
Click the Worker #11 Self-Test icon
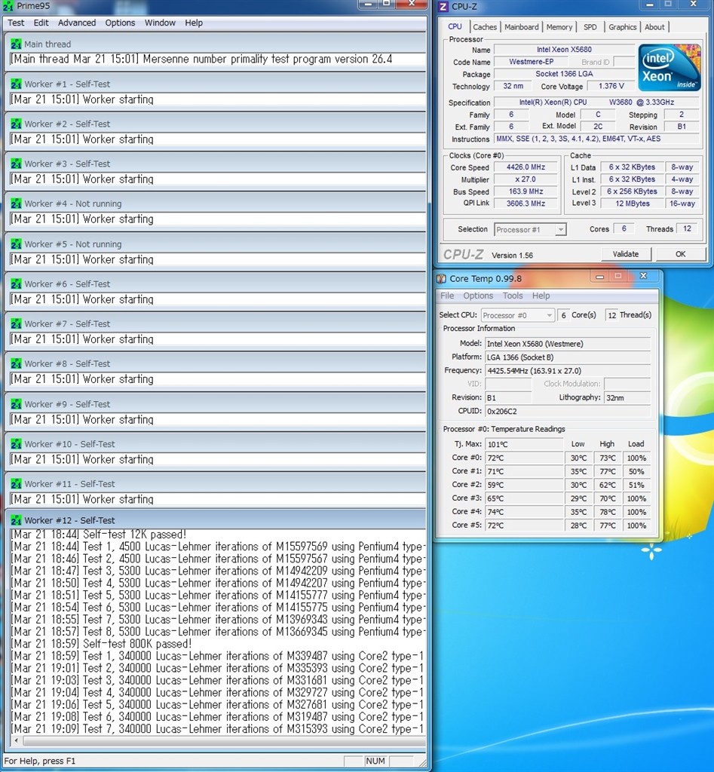point(16,483)
